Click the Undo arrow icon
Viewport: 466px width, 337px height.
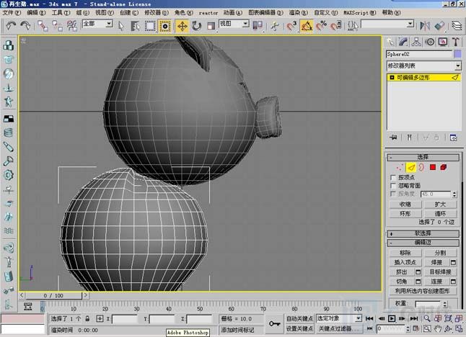click(x=11, y=26)
